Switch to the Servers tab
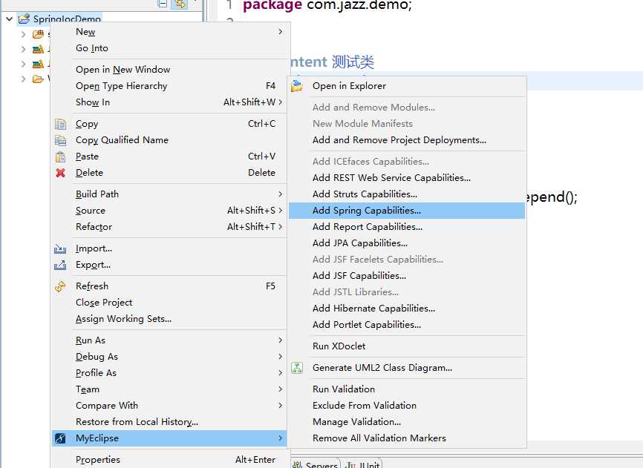The height and width of the screenshot is (468, 643). pyautogui.click(x=315, y=464)
